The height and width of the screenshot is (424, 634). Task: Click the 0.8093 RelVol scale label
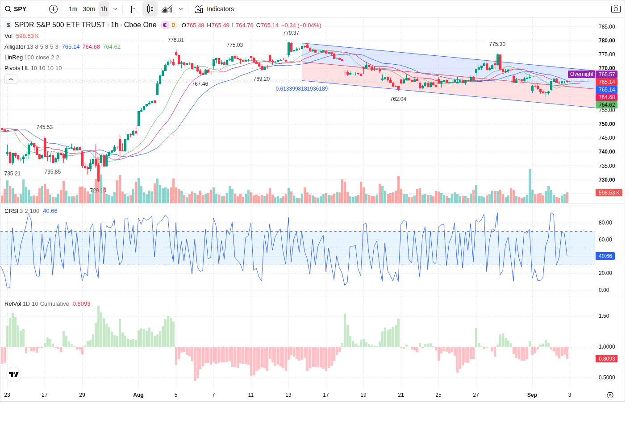coord(607,359)
